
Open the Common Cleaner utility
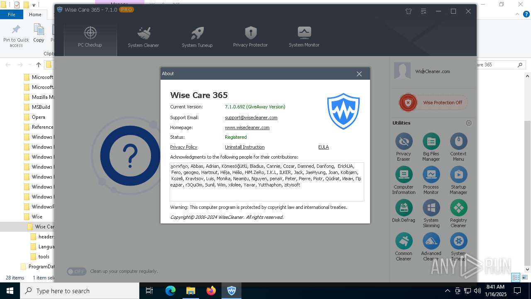point(403,247)
